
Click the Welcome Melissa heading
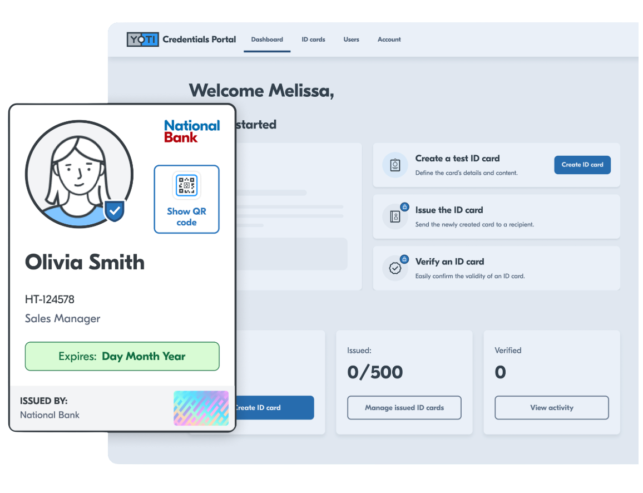pyautogui.click(x=261, y=91)
